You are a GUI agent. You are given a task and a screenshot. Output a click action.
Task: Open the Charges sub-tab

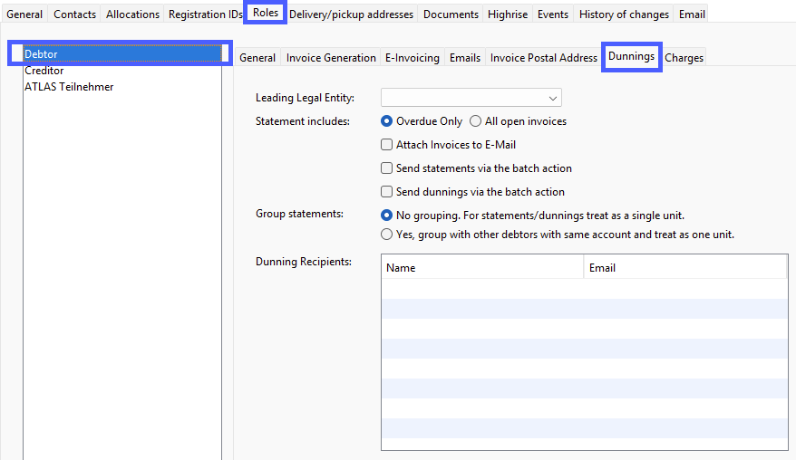[684, 58]
